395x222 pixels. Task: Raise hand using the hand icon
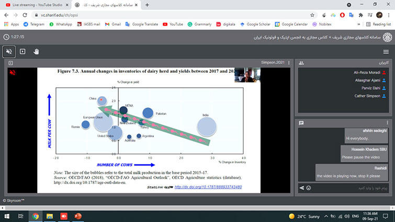(37, 51)
